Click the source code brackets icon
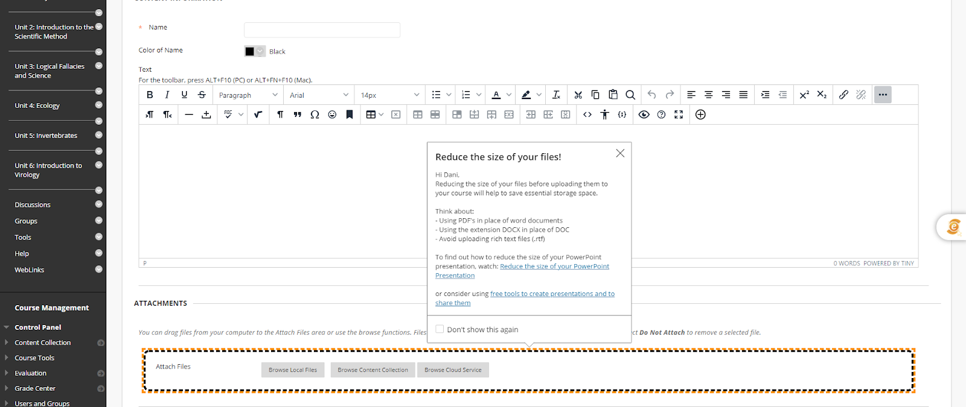Image resolution: width=966 pixels, height=407 pixels. tap(587, 115)
